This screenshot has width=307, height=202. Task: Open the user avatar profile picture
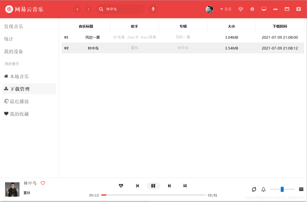pos(209,9)
